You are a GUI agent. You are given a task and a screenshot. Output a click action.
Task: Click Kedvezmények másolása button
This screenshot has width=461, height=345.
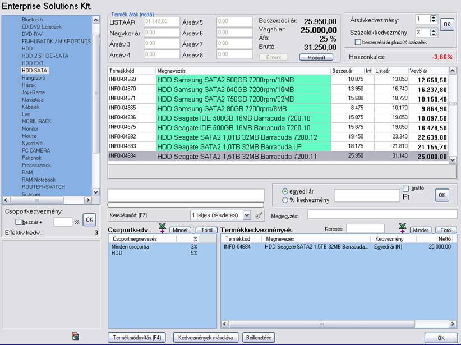[205, 338]
